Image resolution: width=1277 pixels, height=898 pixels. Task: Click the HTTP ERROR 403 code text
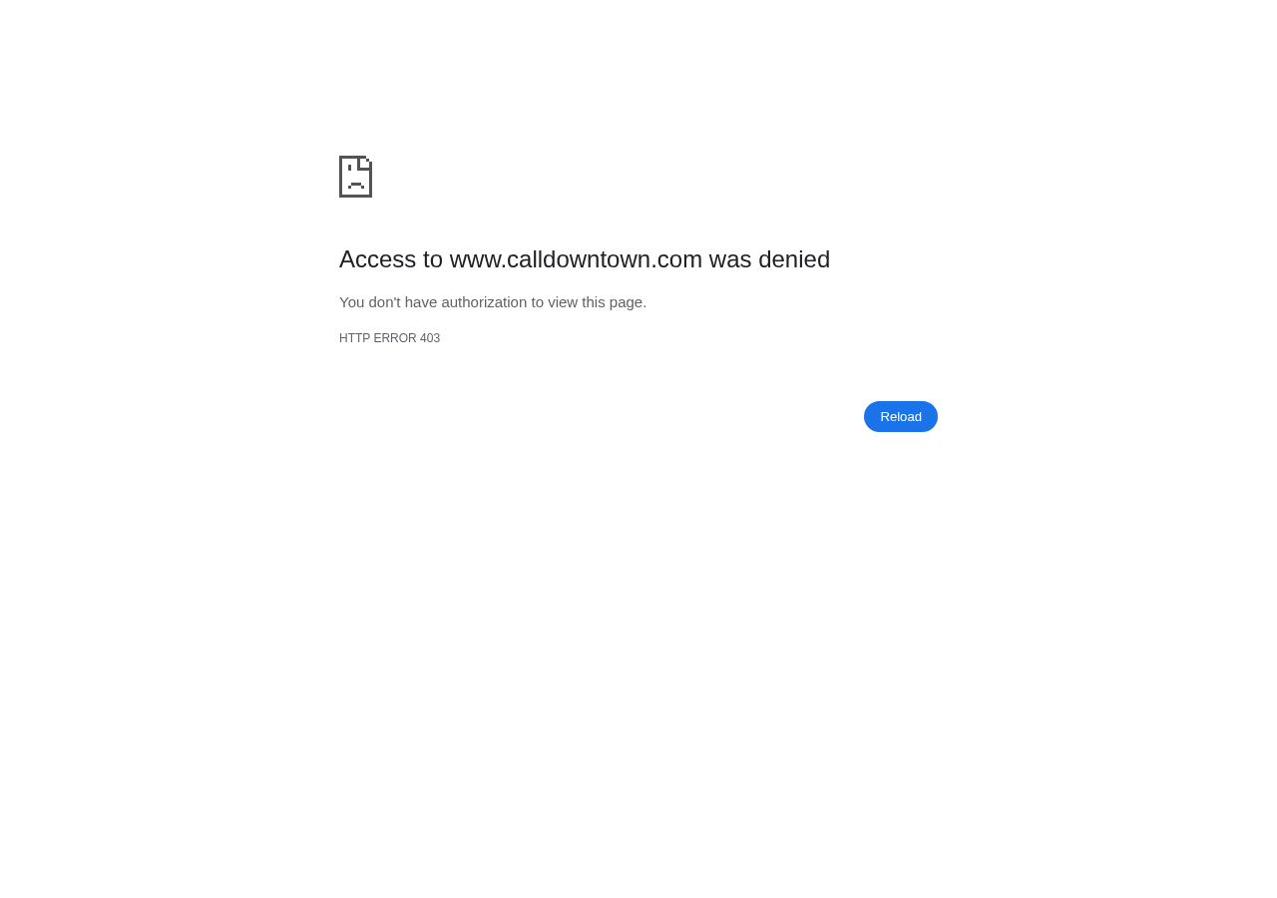(x=389, y=338)
